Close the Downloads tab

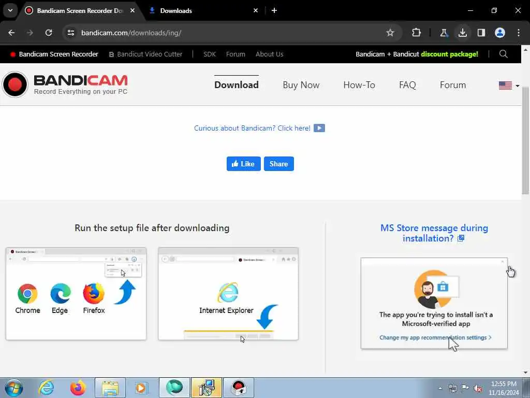tap(256, 10)
